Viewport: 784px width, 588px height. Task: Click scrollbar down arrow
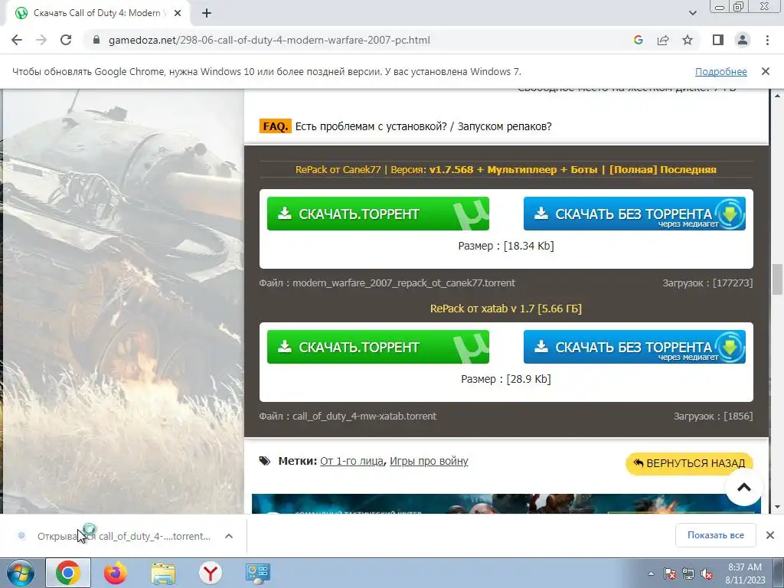[x=777, y=508]
